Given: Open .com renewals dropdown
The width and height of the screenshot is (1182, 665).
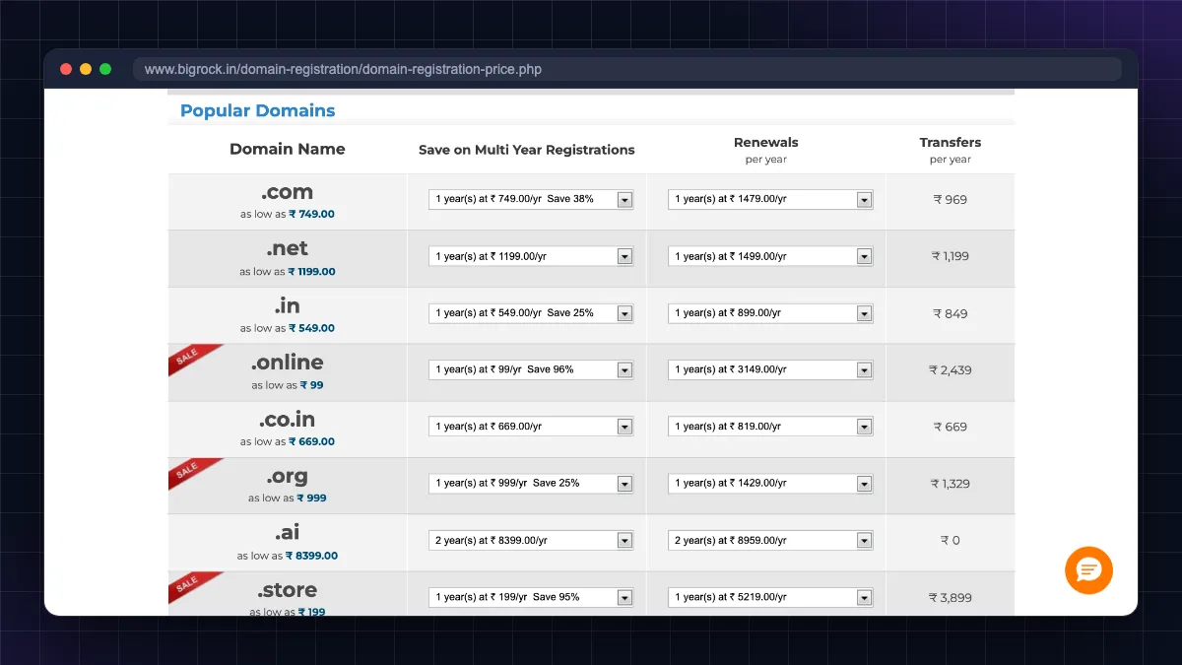Looking at the screenshot, I should coord(770,199).
